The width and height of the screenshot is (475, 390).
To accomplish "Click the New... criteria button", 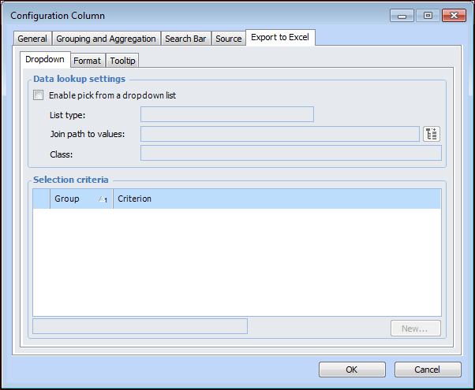I will (415, 328).
